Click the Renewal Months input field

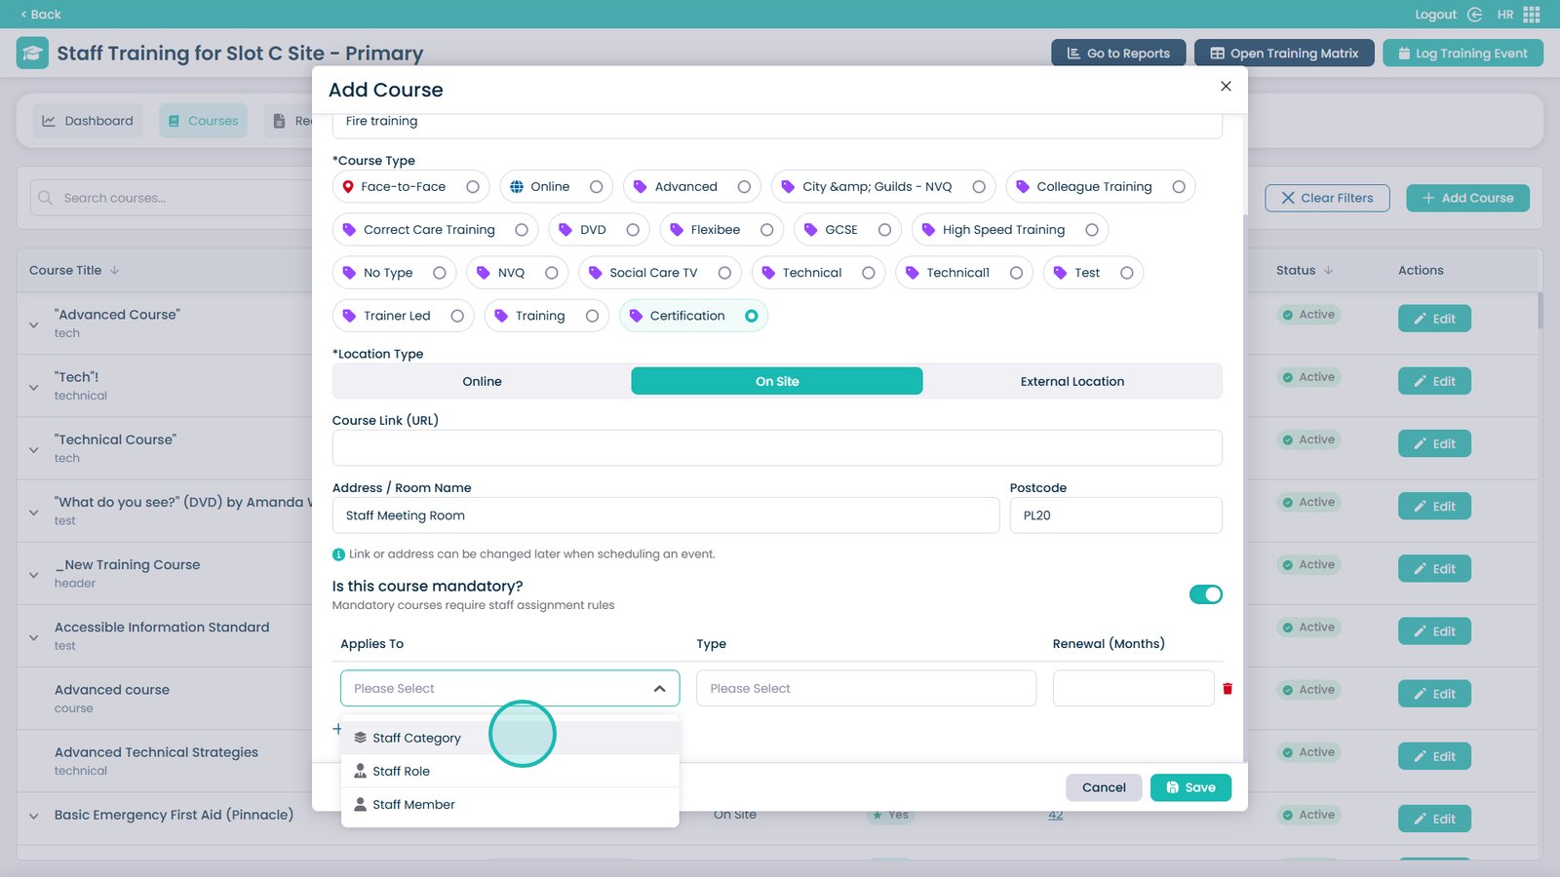click(1133, 689)
